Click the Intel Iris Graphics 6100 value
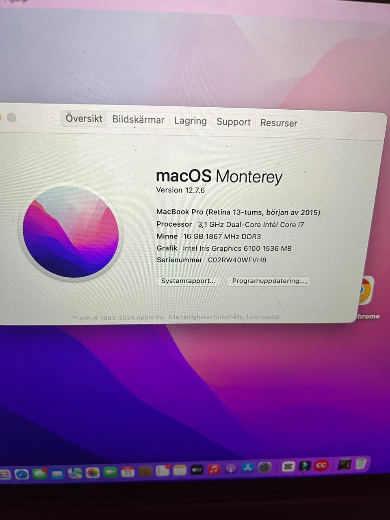Image resolution: width=390 pixels, height=520 pixels. [237, 248]
